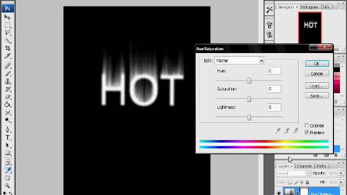This screenshot has height=195, width=347.
Task: Click the first eyedropper in Hue/Saturation dialog
Action: tap(278, 131)
